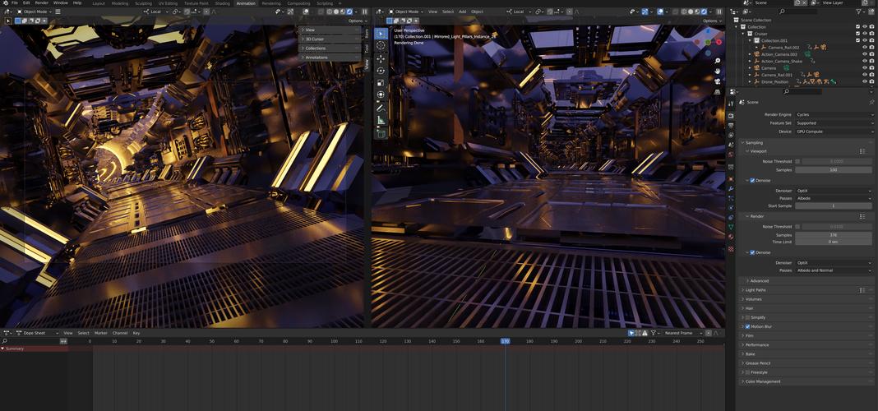
Task: Expand Action_Camera.003 in outliner
Action: click(x=751, y=54)
